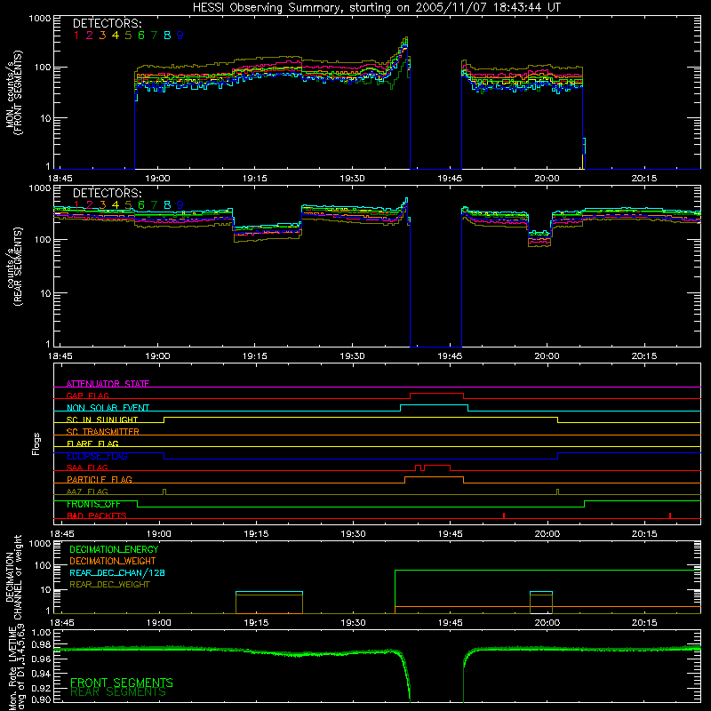The height and width of the screenshot is (711, 711).
Task: Click the rear segments counts/s axis title
Action: tap(13, 267)
